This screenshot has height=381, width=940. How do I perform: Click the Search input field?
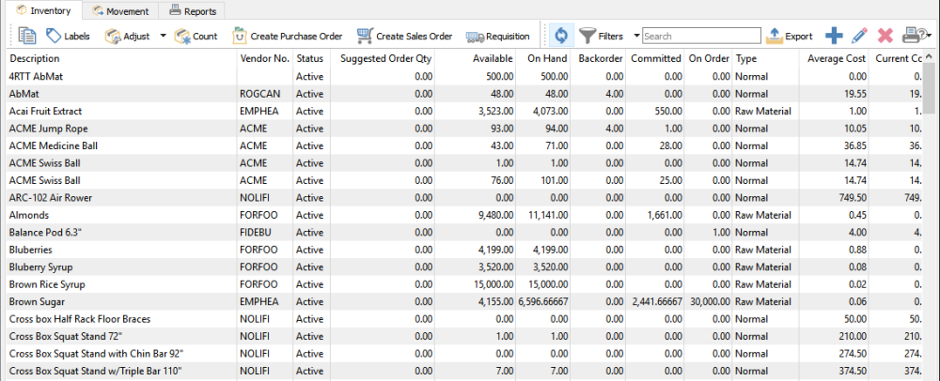tap(701, 36)
